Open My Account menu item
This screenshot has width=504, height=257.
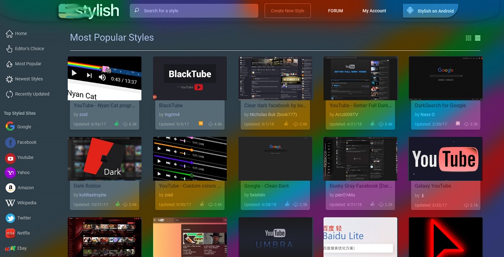click(x=374, y=11)
